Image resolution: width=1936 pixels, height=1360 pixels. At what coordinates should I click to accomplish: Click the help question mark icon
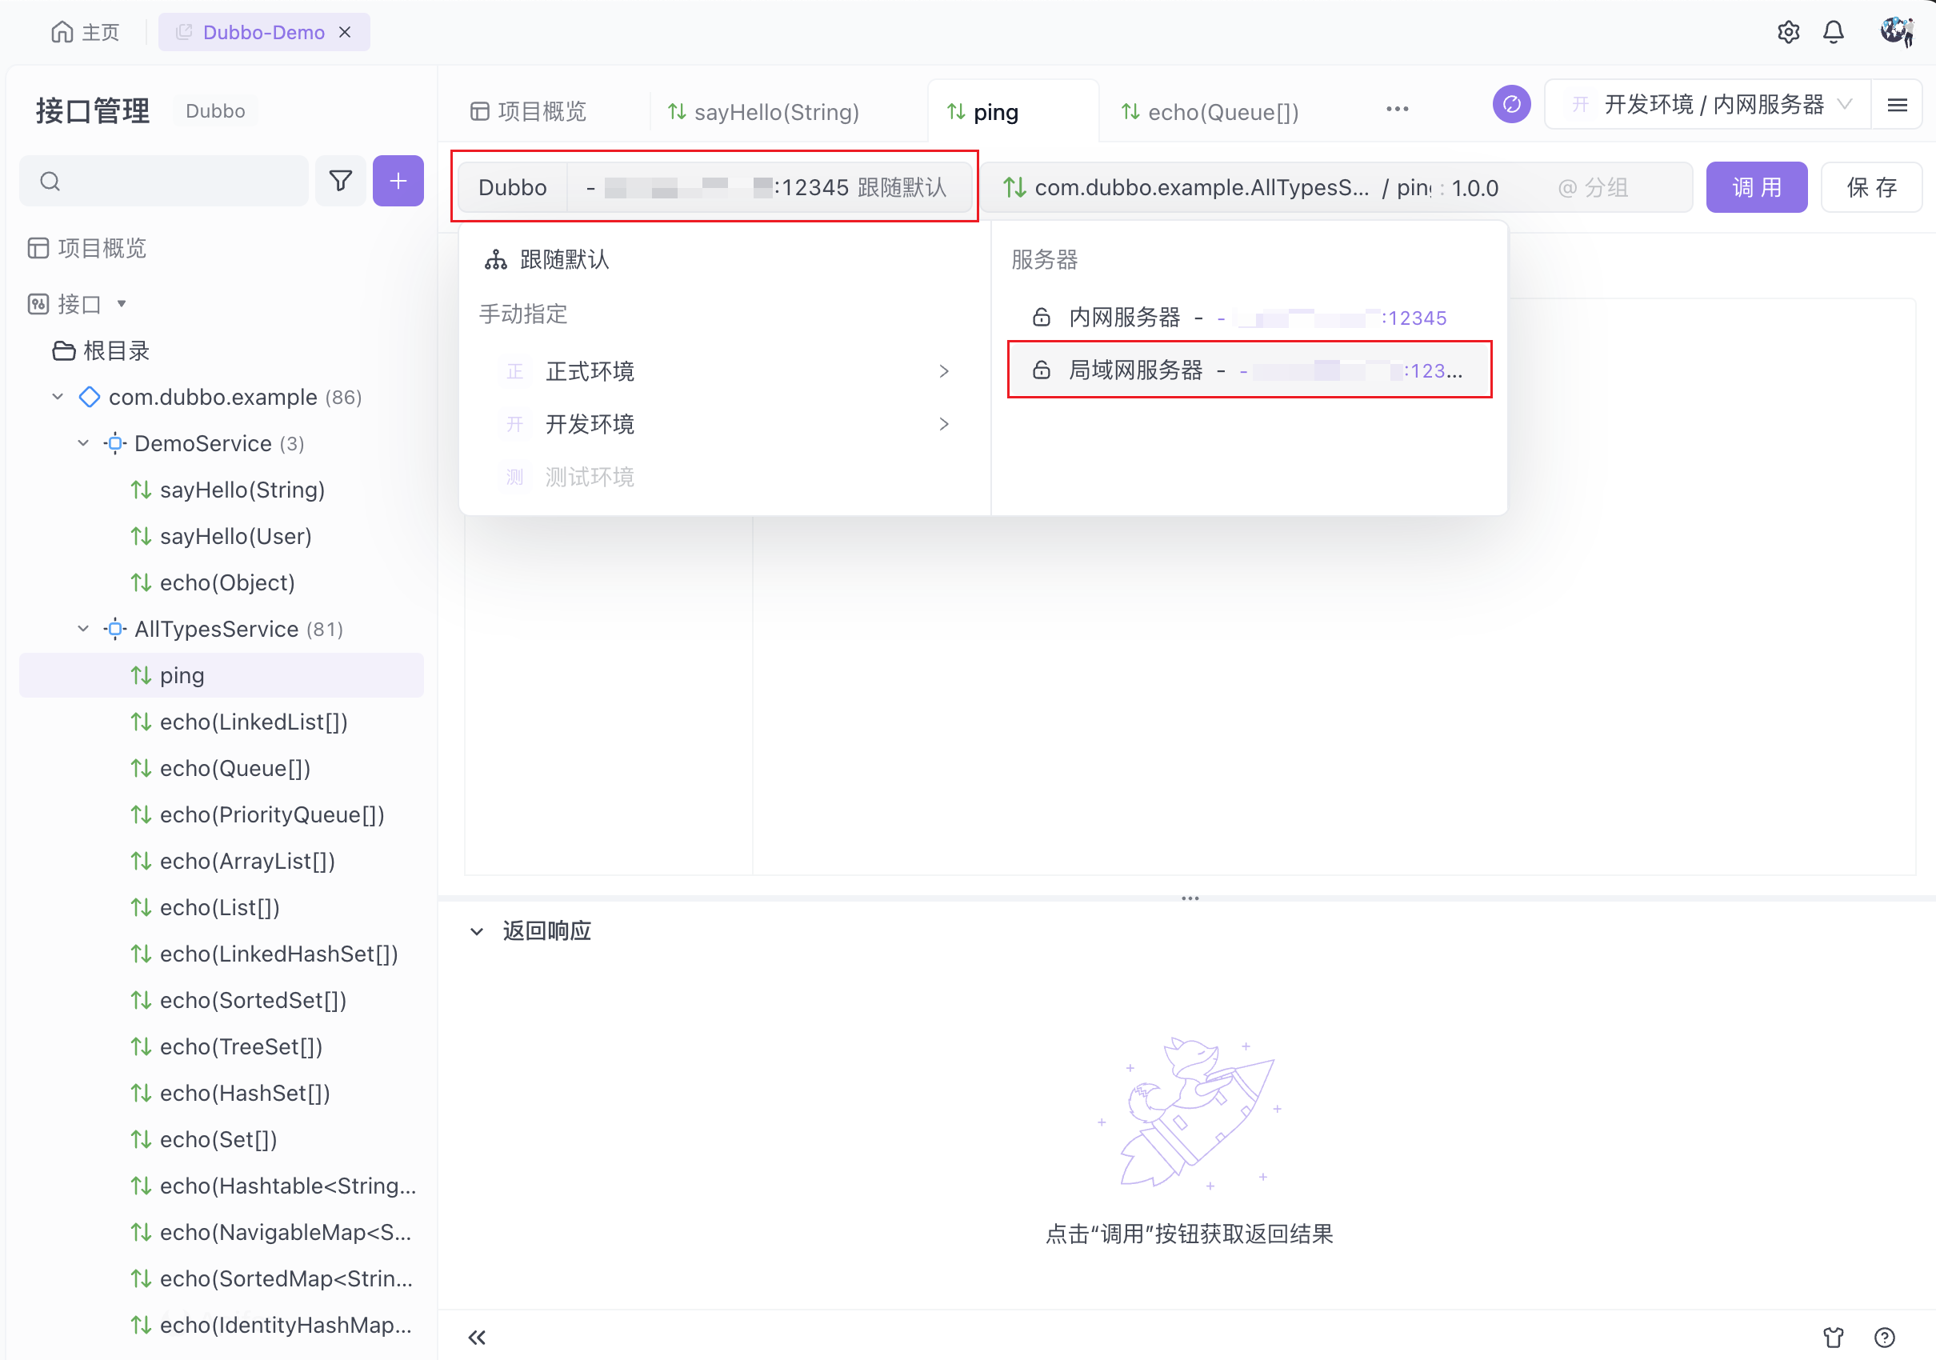click(x=1885, y=1338)
